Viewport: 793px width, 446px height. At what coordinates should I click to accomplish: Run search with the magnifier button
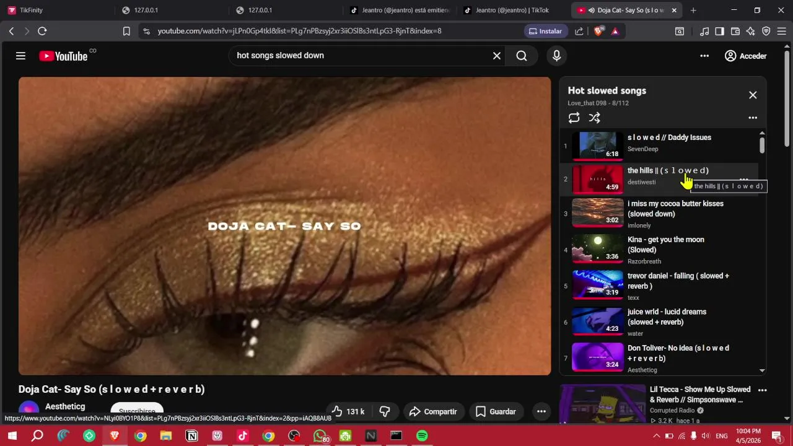click(x=522, y=56)
